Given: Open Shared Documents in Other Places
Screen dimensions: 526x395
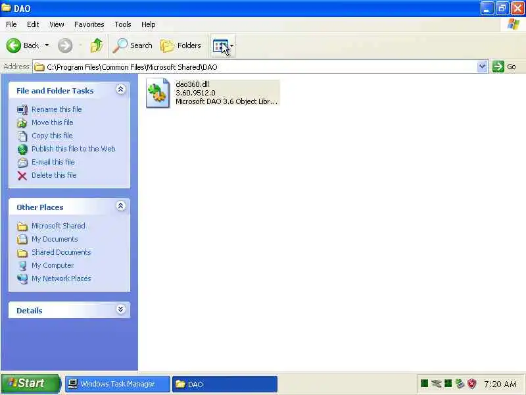Looking at the screenshot, I should pyautogui.click(x=61, y=252).
